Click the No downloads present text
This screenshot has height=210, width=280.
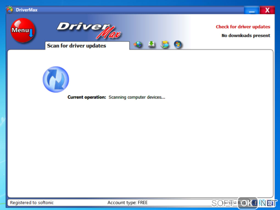(246, 35)
